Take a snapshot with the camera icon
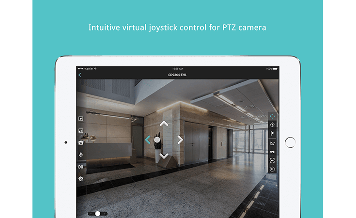 pos(81,142)
